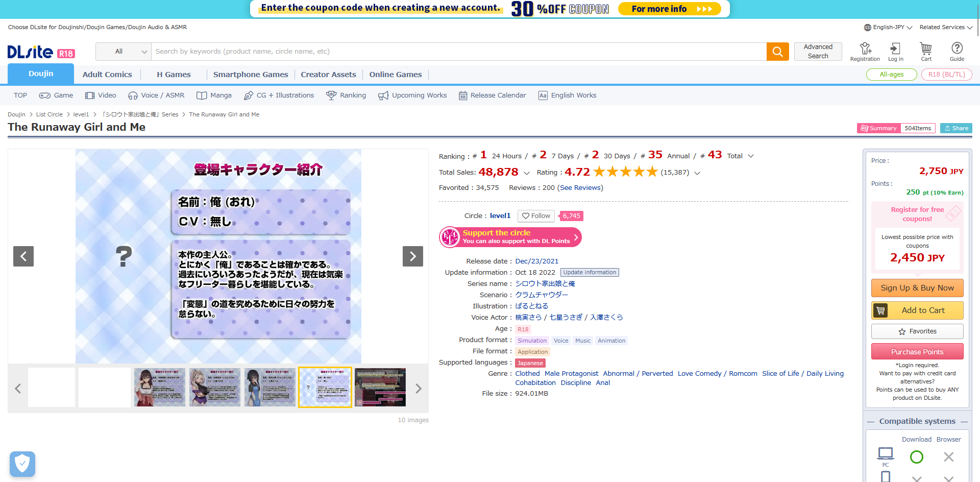The image size is (980, 482).
Task: Click the Japanese language tag
Action: pyautogui.click(x=530, y=363)
